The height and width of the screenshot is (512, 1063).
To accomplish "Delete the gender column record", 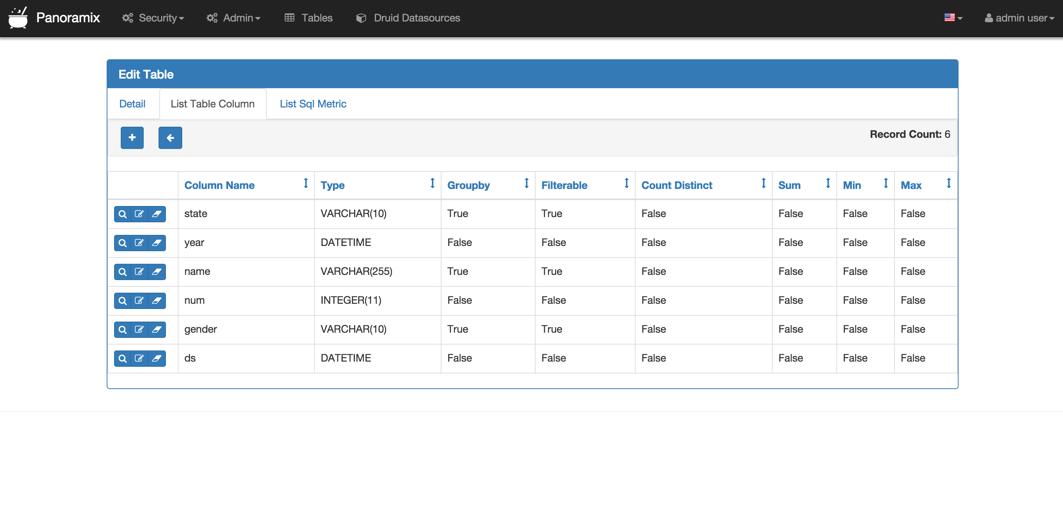I will coord(156,329).
